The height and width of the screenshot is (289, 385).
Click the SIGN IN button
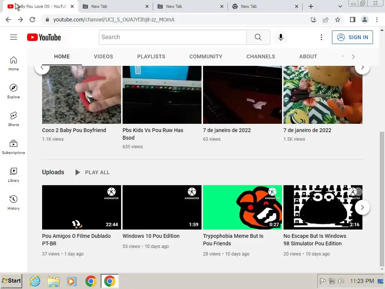(352, 37)
